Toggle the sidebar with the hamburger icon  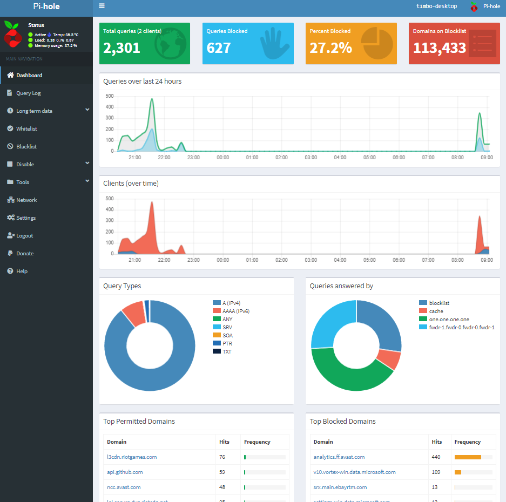pos(102,6)
